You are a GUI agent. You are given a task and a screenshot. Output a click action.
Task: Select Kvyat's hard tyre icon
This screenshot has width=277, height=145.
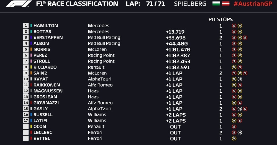(240, 79)
